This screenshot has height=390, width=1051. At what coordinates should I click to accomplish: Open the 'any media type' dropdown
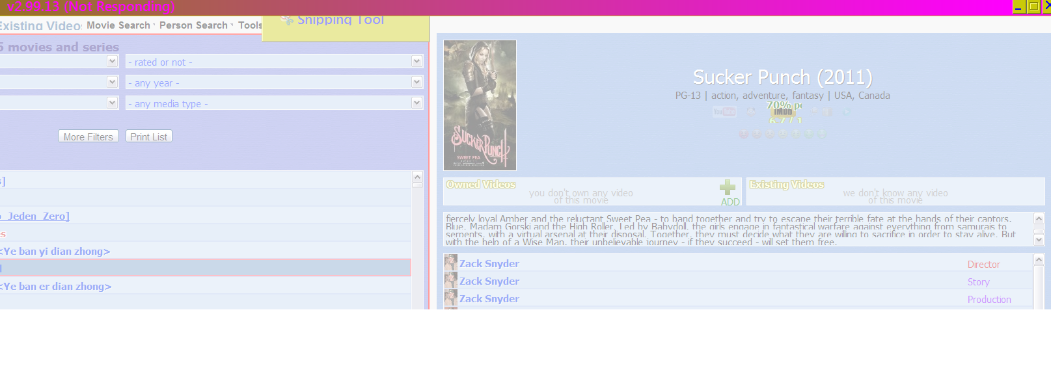[274, 103]
